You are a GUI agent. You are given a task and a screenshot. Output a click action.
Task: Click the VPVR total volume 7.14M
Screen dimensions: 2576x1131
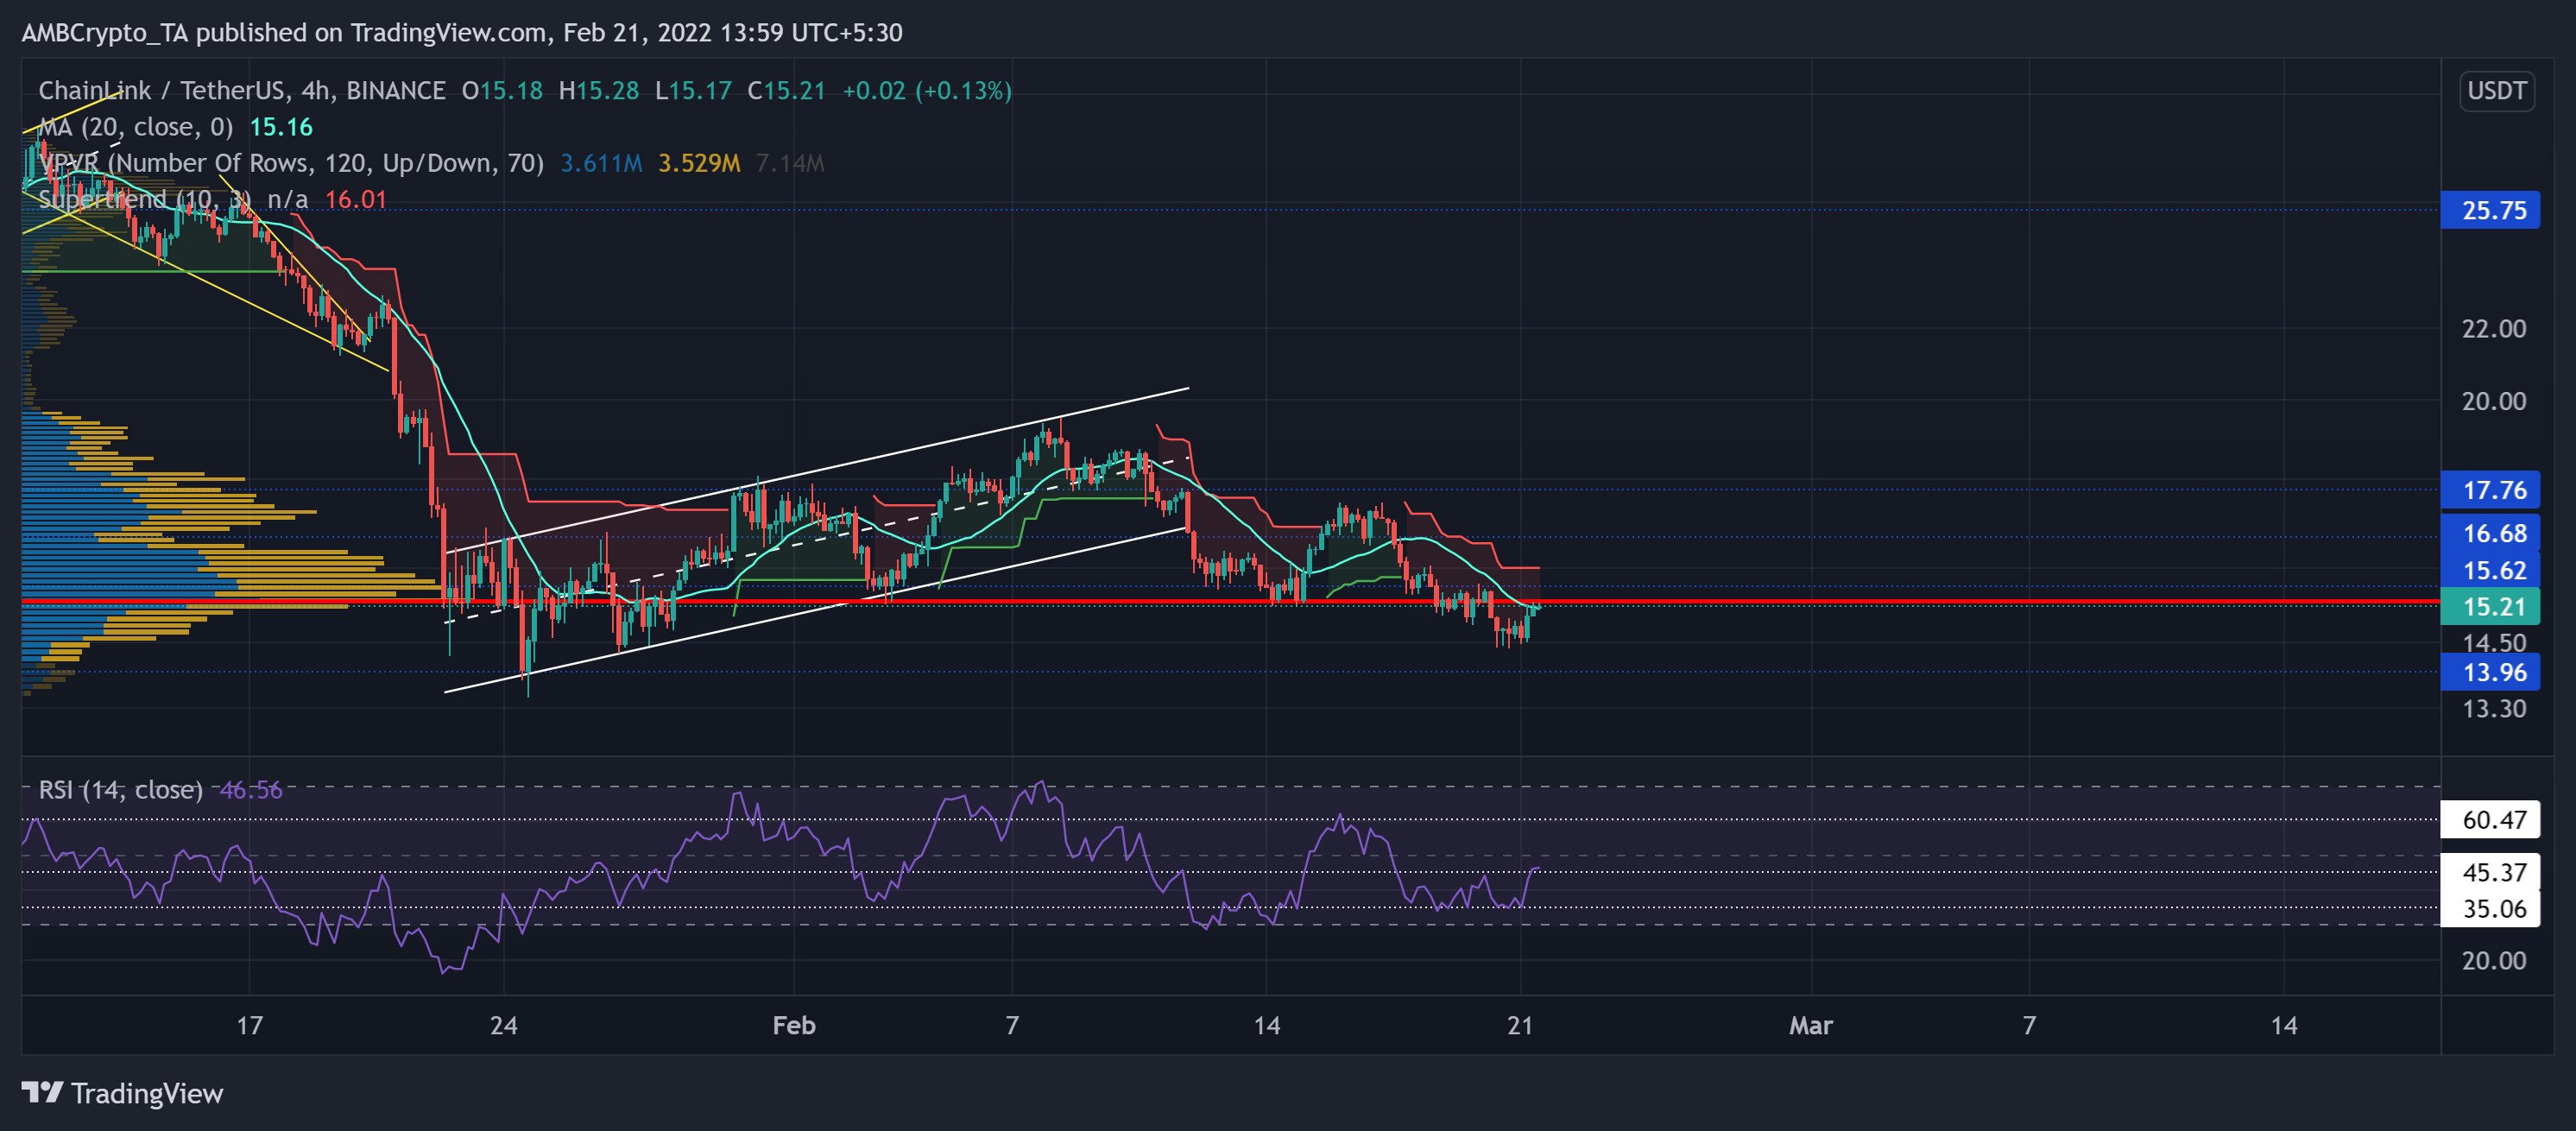point(790,163)
